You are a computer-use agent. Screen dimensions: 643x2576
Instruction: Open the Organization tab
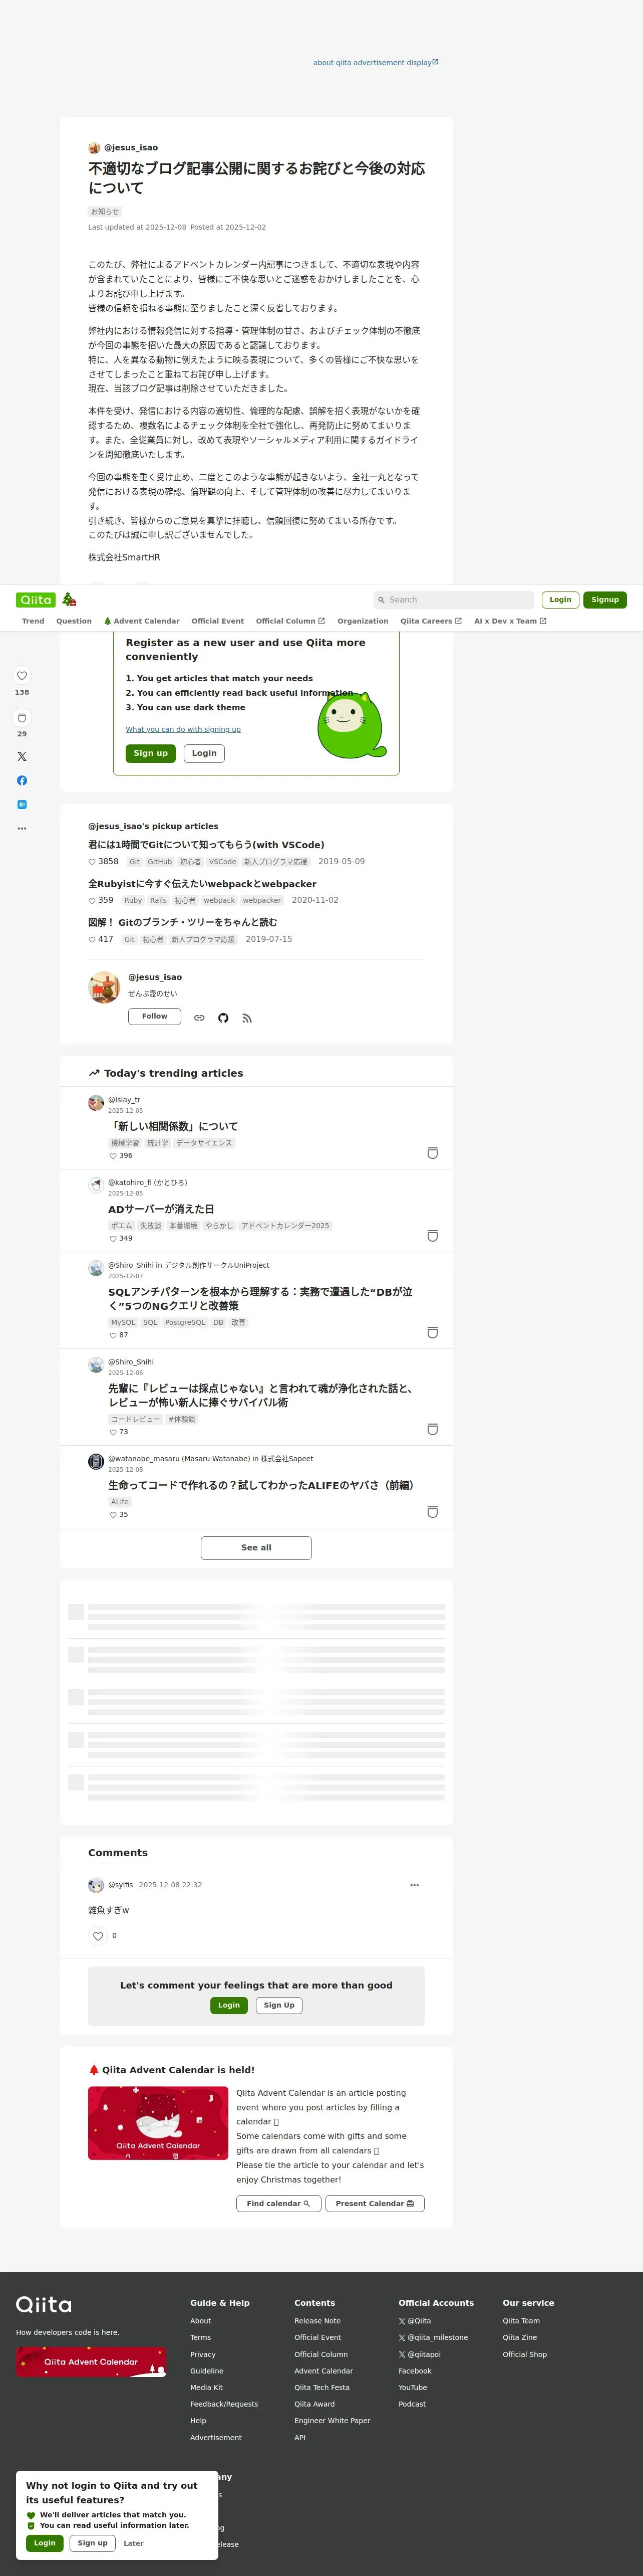[363, 621]
